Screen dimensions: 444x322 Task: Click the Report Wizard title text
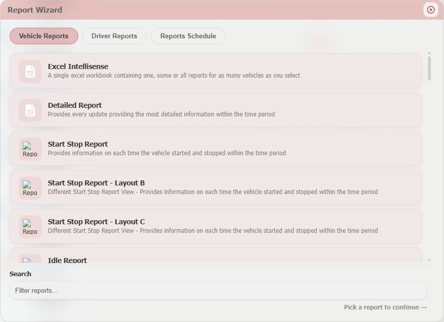pos(35,10)
